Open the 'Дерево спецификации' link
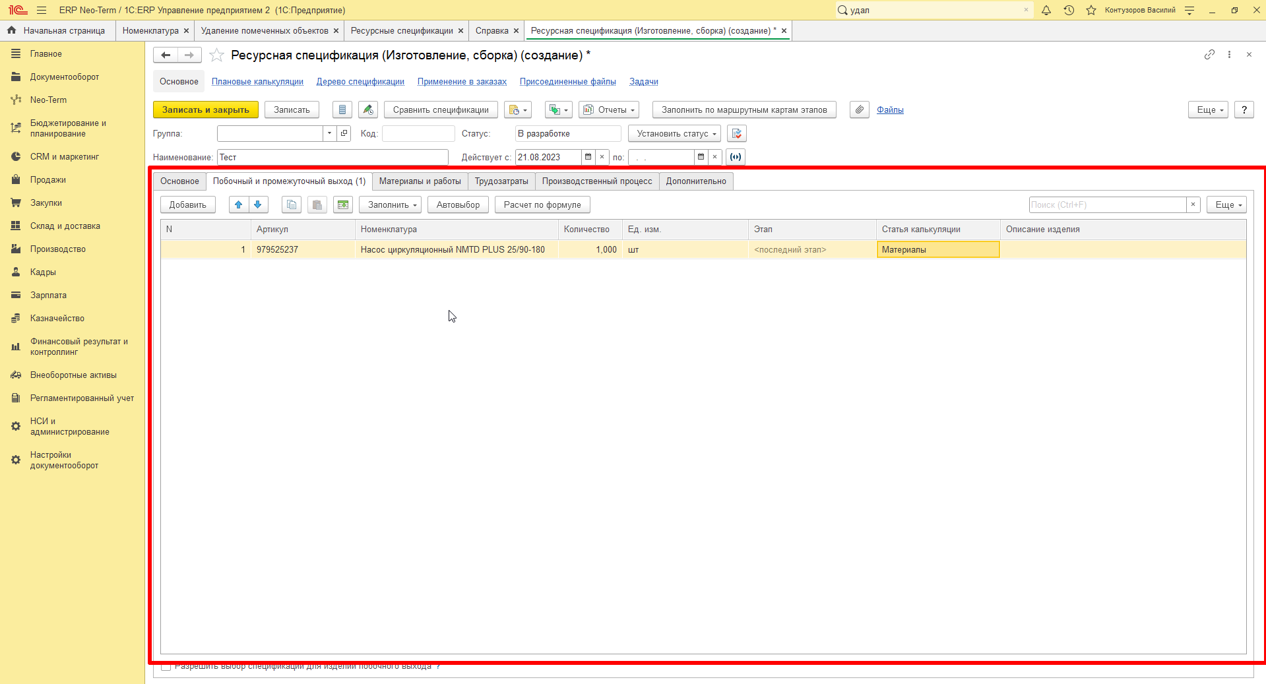 pos(360,81)
